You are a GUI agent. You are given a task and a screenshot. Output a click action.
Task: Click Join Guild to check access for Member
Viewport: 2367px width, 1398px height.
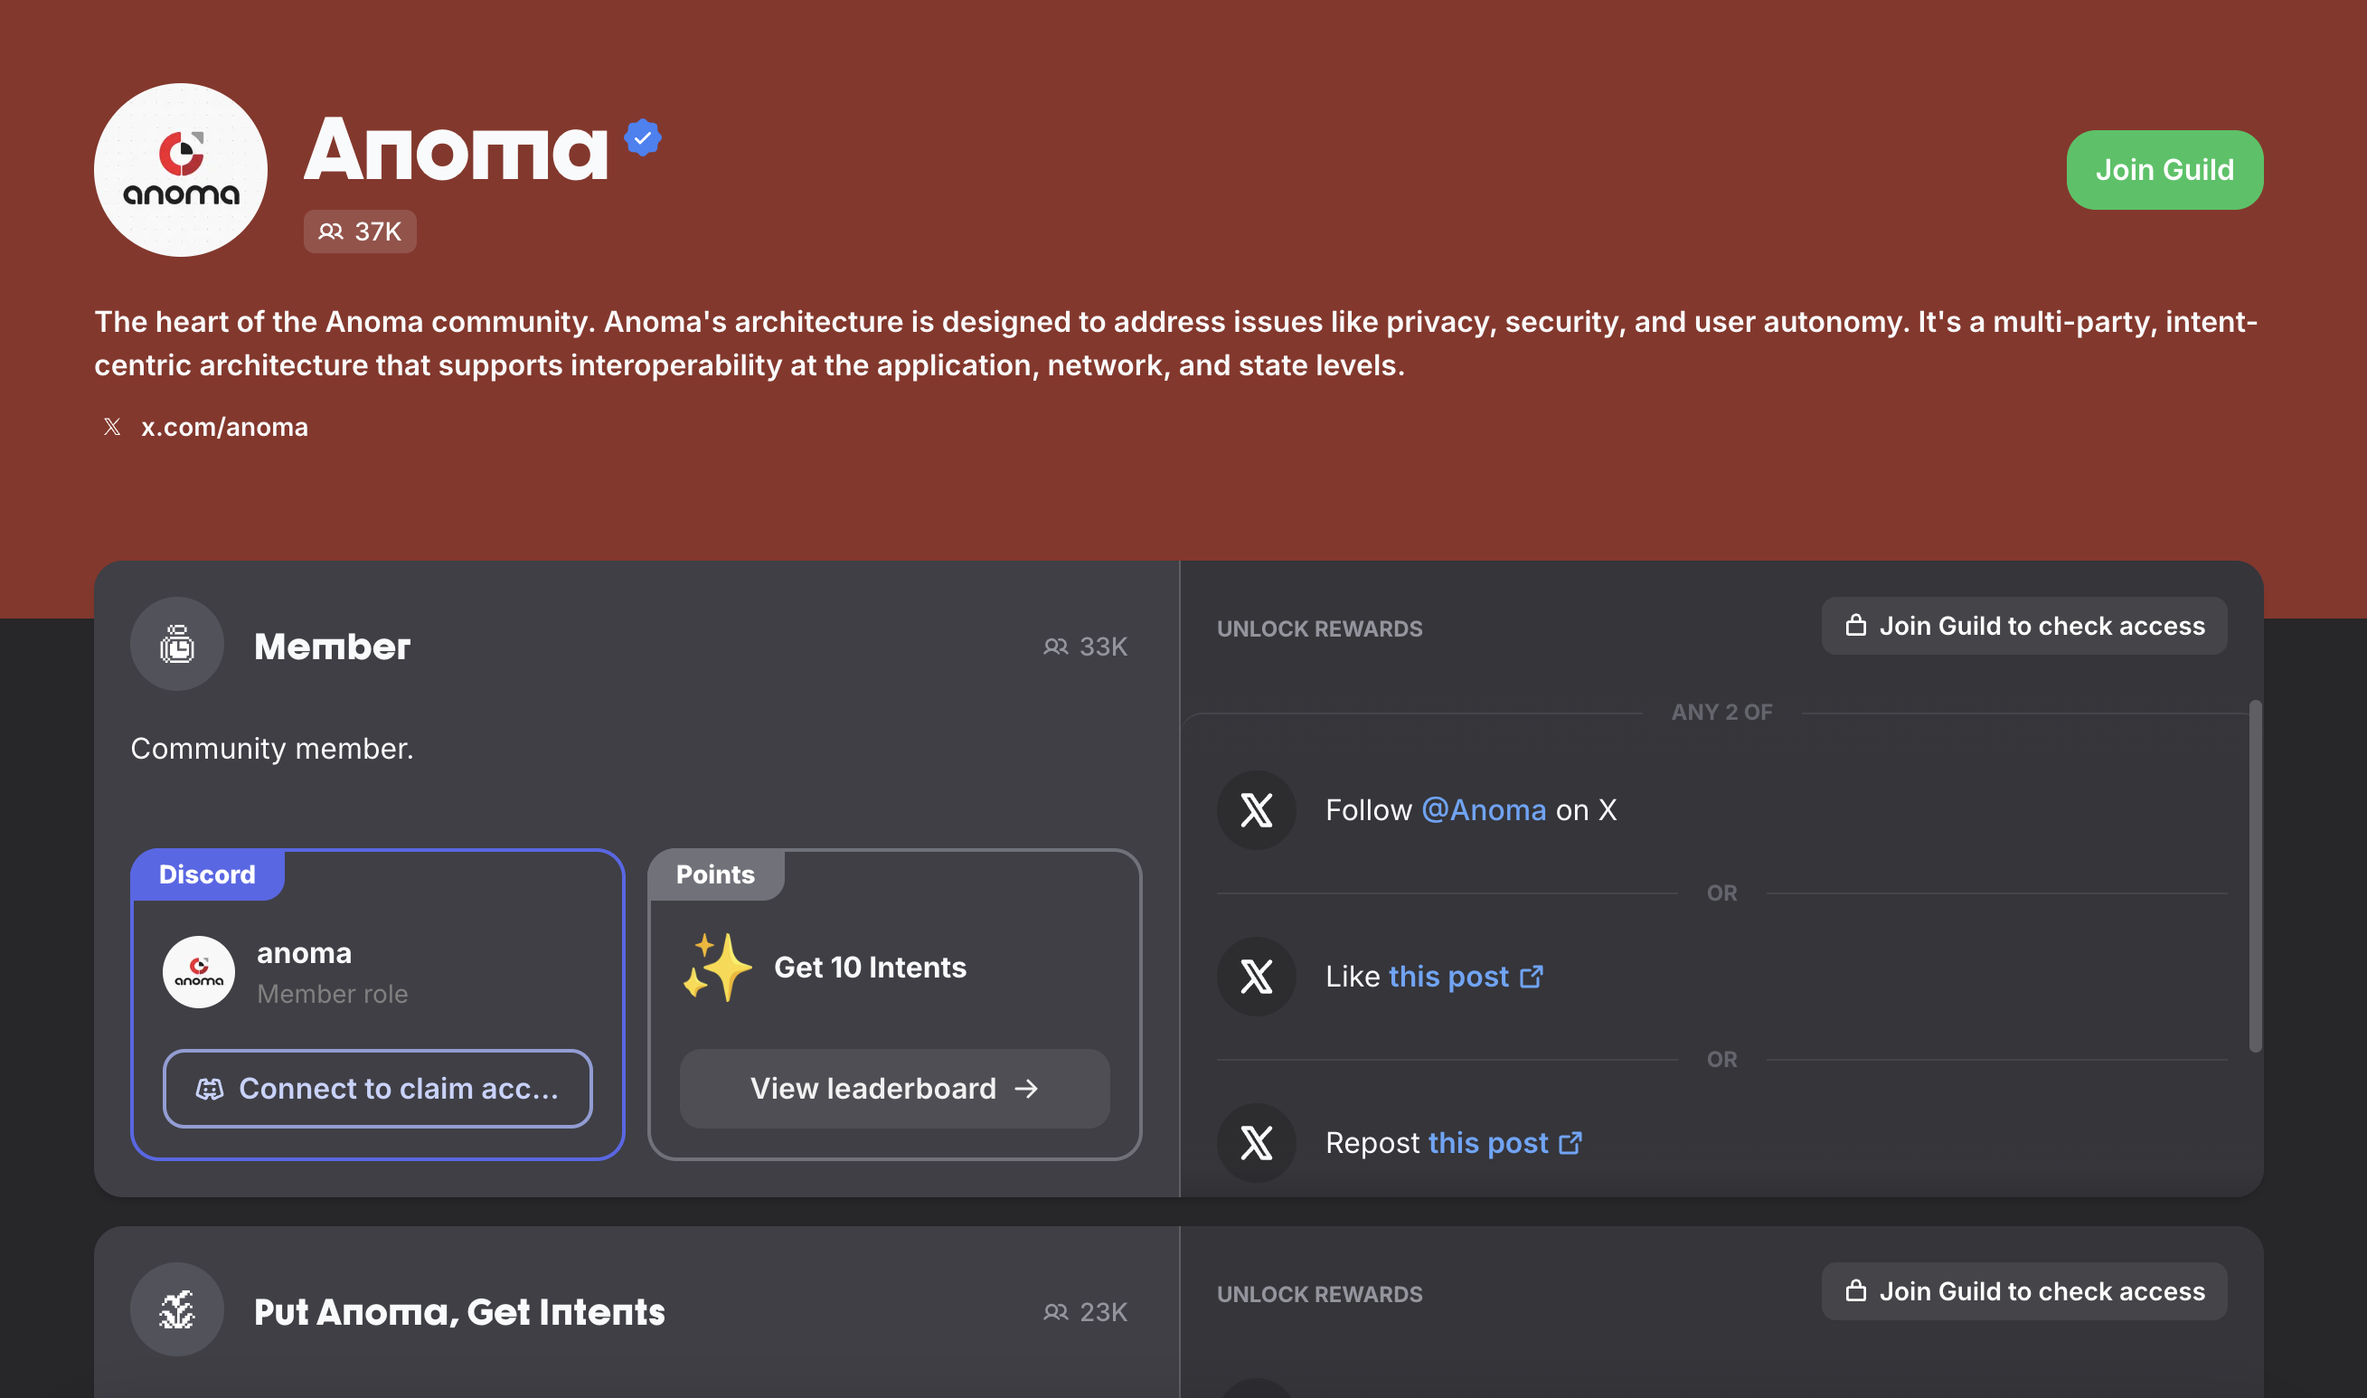[x=2024, y=627]
